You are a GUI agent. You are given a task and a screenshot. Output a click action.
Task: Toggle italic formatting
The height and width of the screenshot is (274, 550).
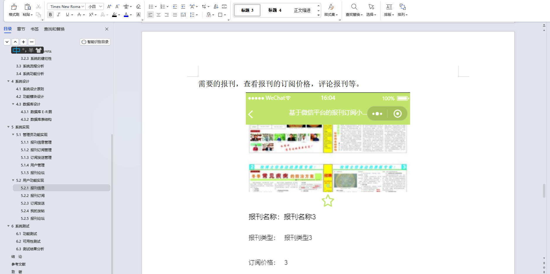[x=59, y=15]
